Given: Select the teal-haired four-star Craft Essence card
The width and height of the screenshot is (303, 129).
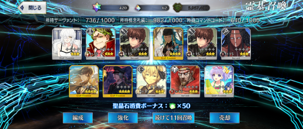Looking at the screenshot, I should tap(169, 44).
